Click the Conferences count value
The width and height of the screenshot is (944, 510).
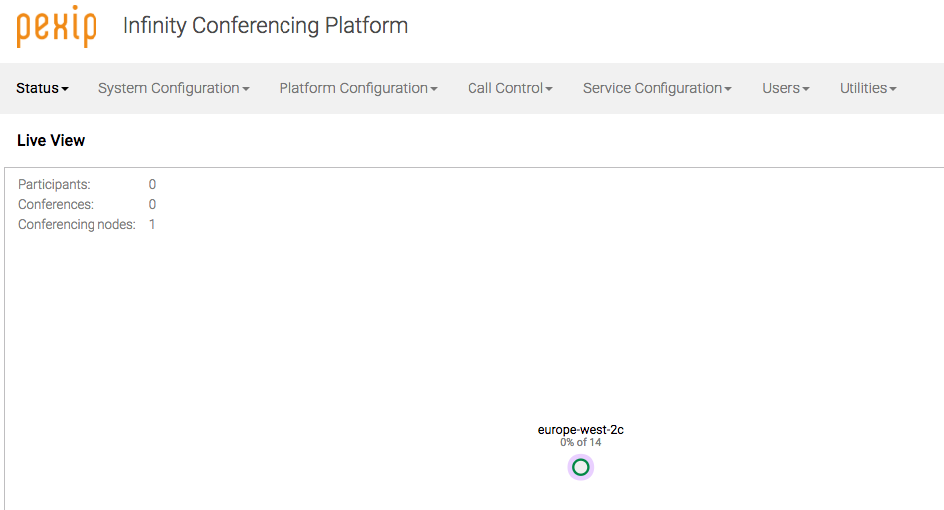coord(152,204)
